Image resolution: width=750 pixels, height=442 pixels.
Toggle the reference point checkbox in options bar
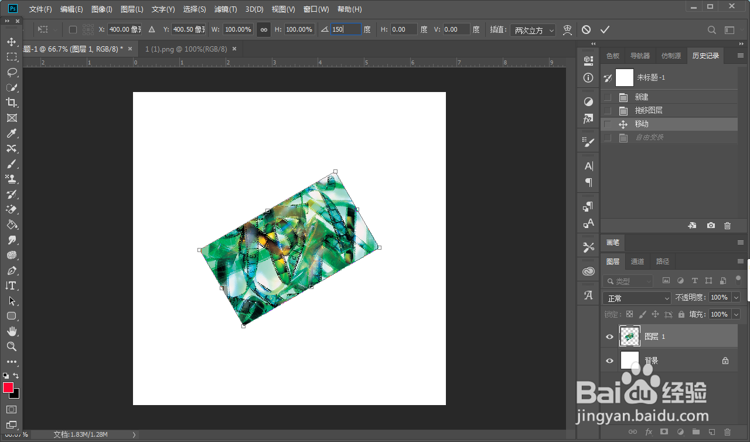pos(73,29)
